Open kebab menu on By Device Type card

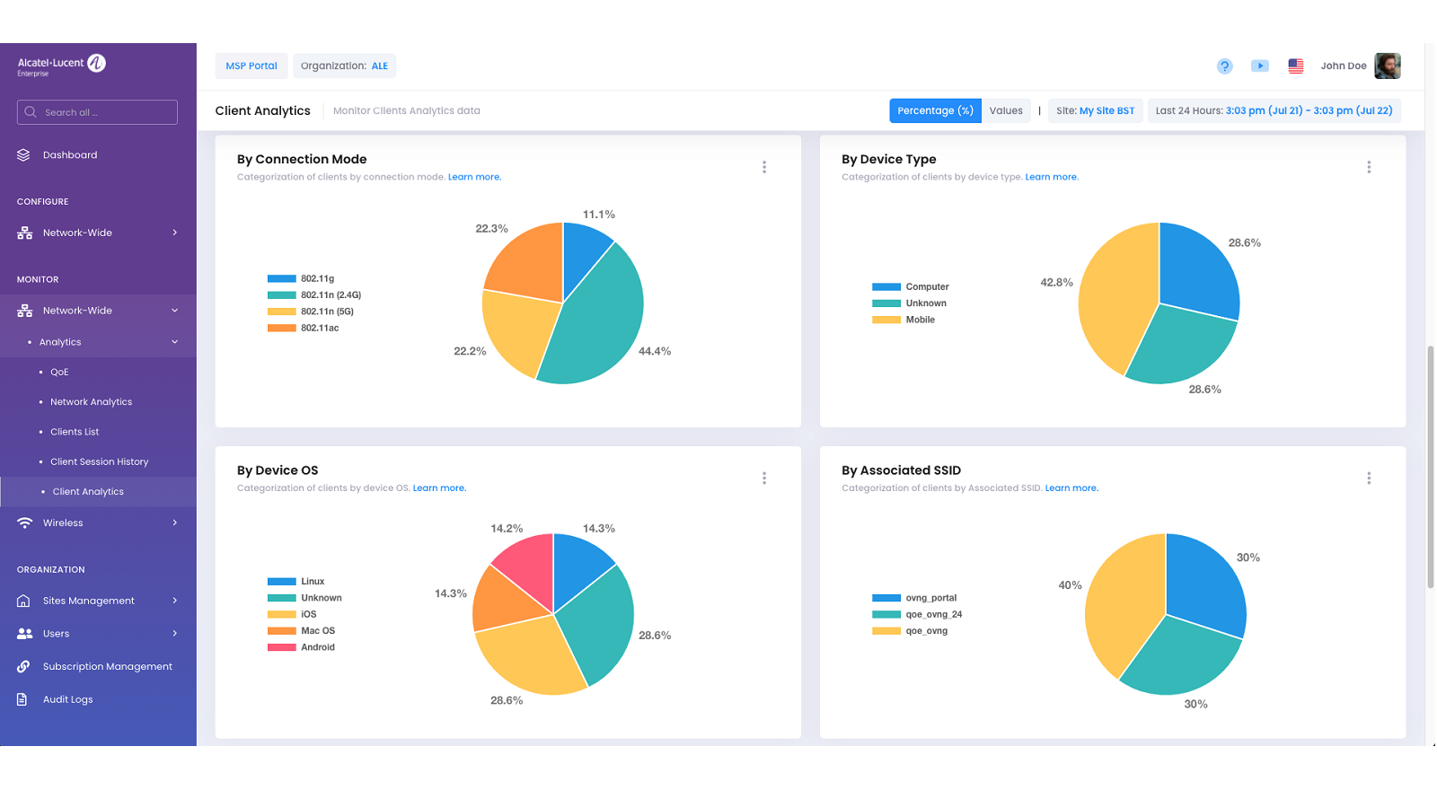1369,167
